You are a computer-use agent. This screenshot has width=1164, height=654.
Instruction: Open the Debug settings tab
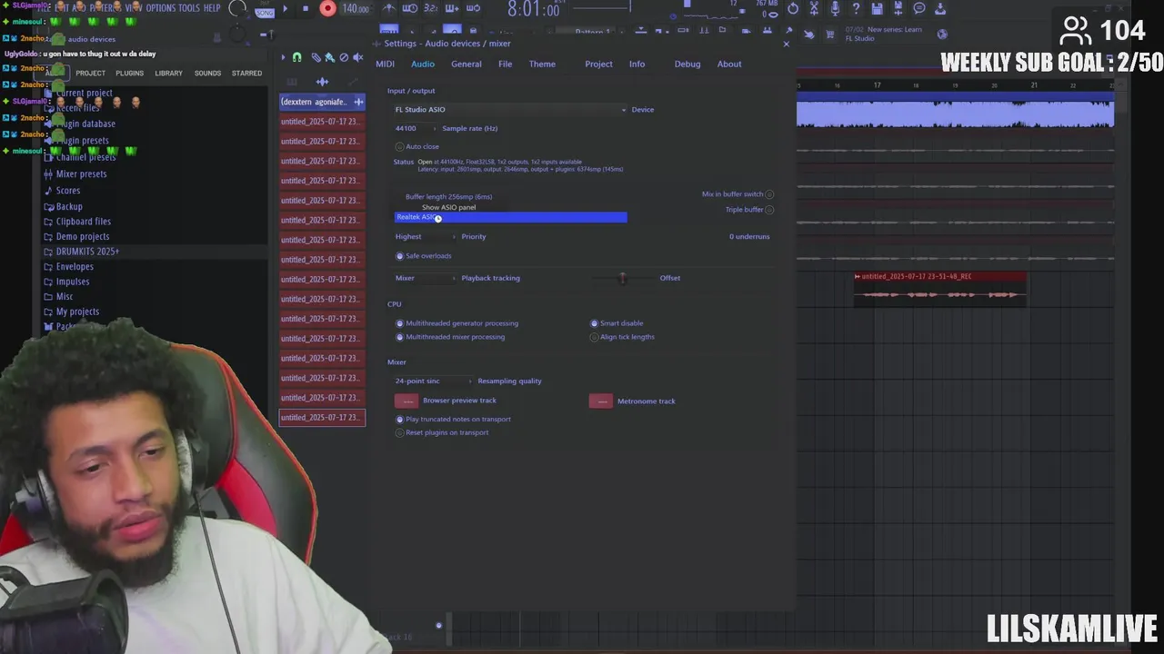pos(687,64)
